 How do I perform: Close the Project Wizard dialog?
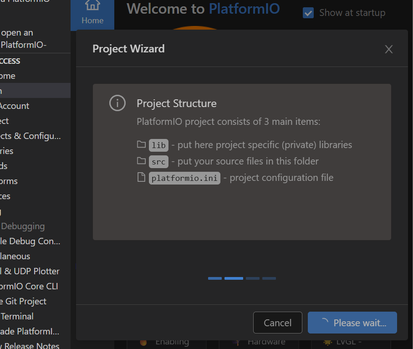point(389,49)
